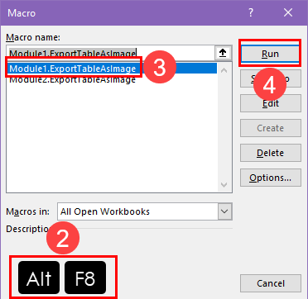Click the macro list scroll-down arrow
This screenshot has height=299, width=308.
click(x=224, y=184)
